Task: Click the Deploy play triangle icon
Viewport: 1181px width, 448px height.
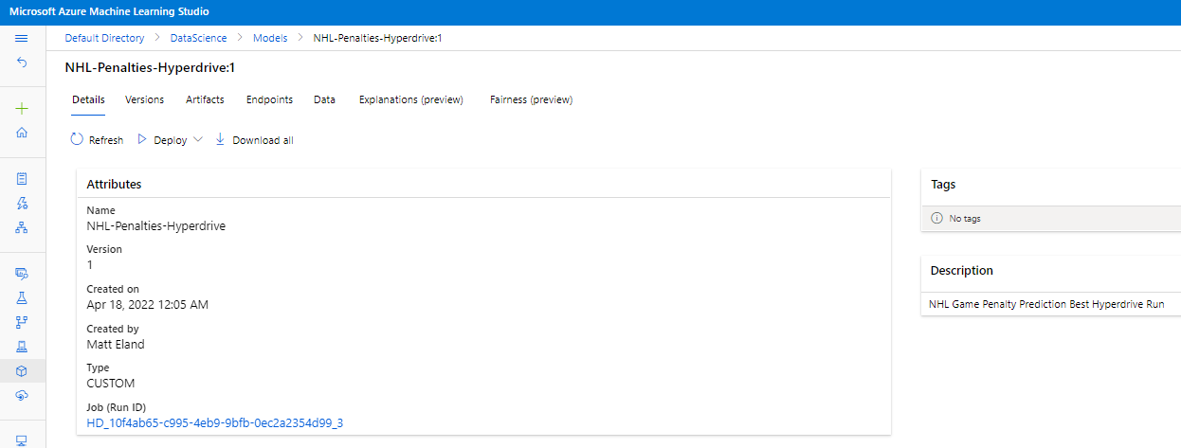Action: pos(142,139)
